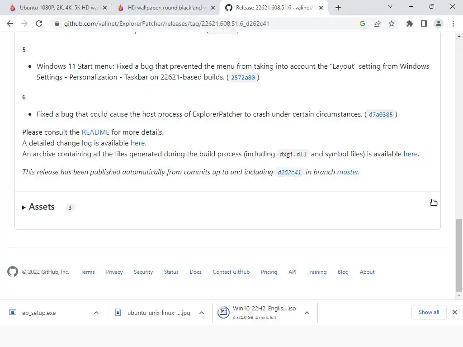Click the scrollbar up arrow
The image size is (463, 347).
click(x=459, y=36)
